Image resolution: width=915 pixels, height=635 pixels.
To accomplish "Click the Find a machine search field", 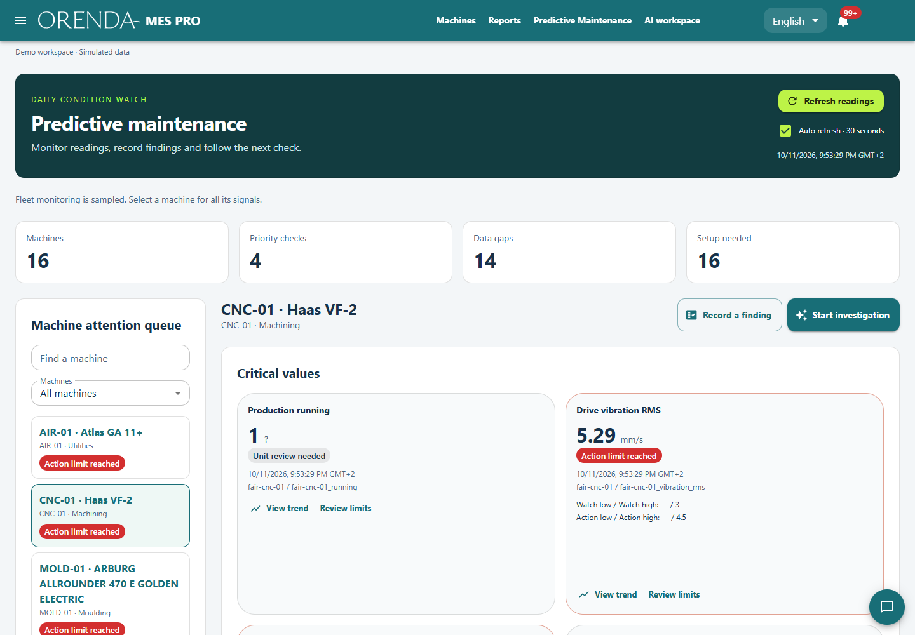I will [111, 358].
